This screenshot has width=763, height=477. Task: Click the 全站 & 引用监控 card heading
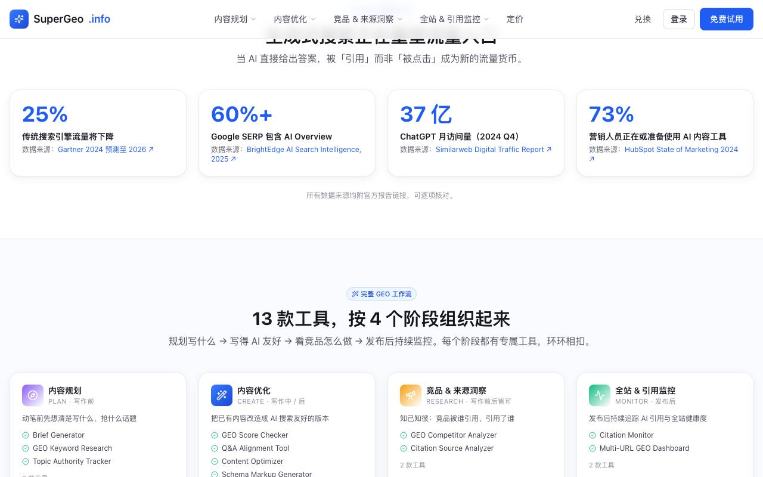pos(645,391)
